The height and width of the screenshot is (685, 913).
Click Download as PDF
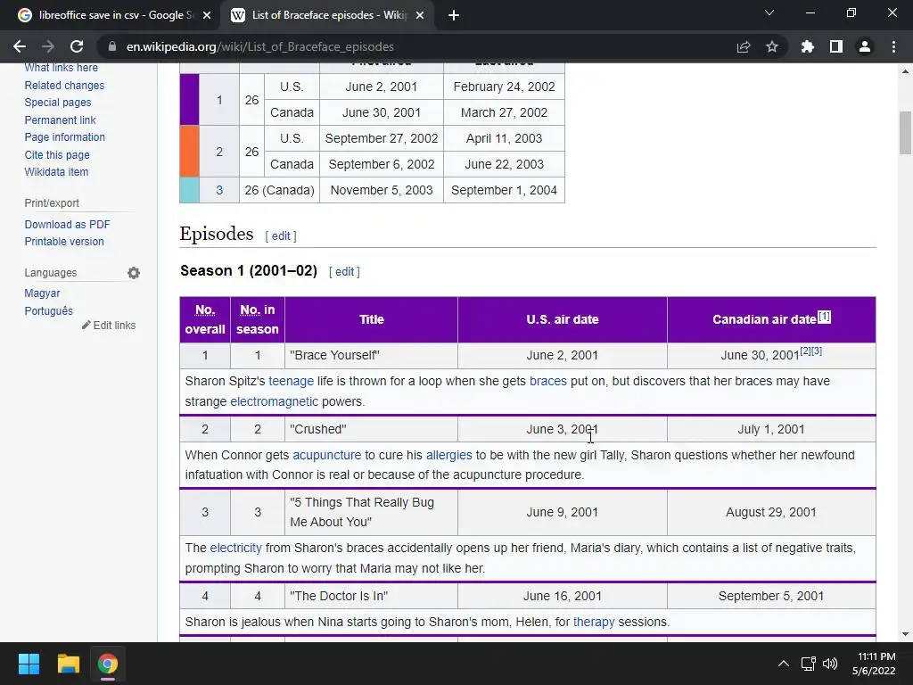point(67,224)
